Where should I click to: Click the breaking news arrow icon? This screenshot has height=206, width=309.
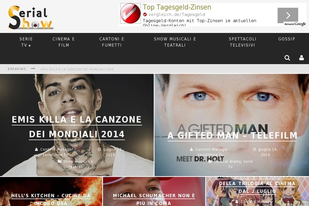pyautogui.click(x=33, y=68)
